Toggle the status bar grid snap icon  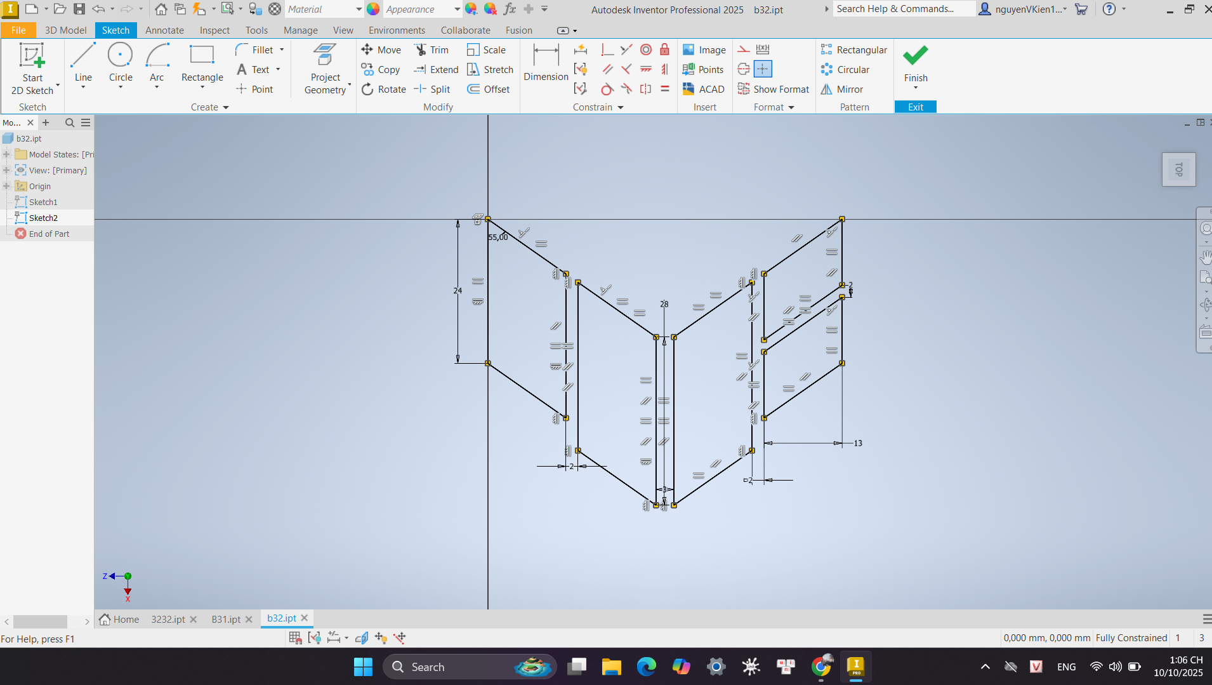pyautogui.click(x=295, y=637)
